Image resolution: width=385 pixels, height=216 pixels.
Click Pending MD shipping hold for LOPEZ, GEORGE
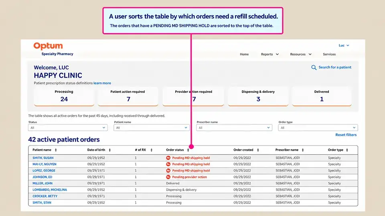click(191, 170)
